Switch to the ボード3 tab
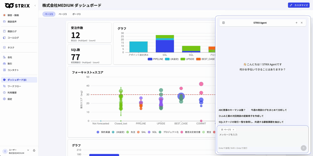Image resolution: width=313 pixels, height=156 pixels. click(76, 14)
